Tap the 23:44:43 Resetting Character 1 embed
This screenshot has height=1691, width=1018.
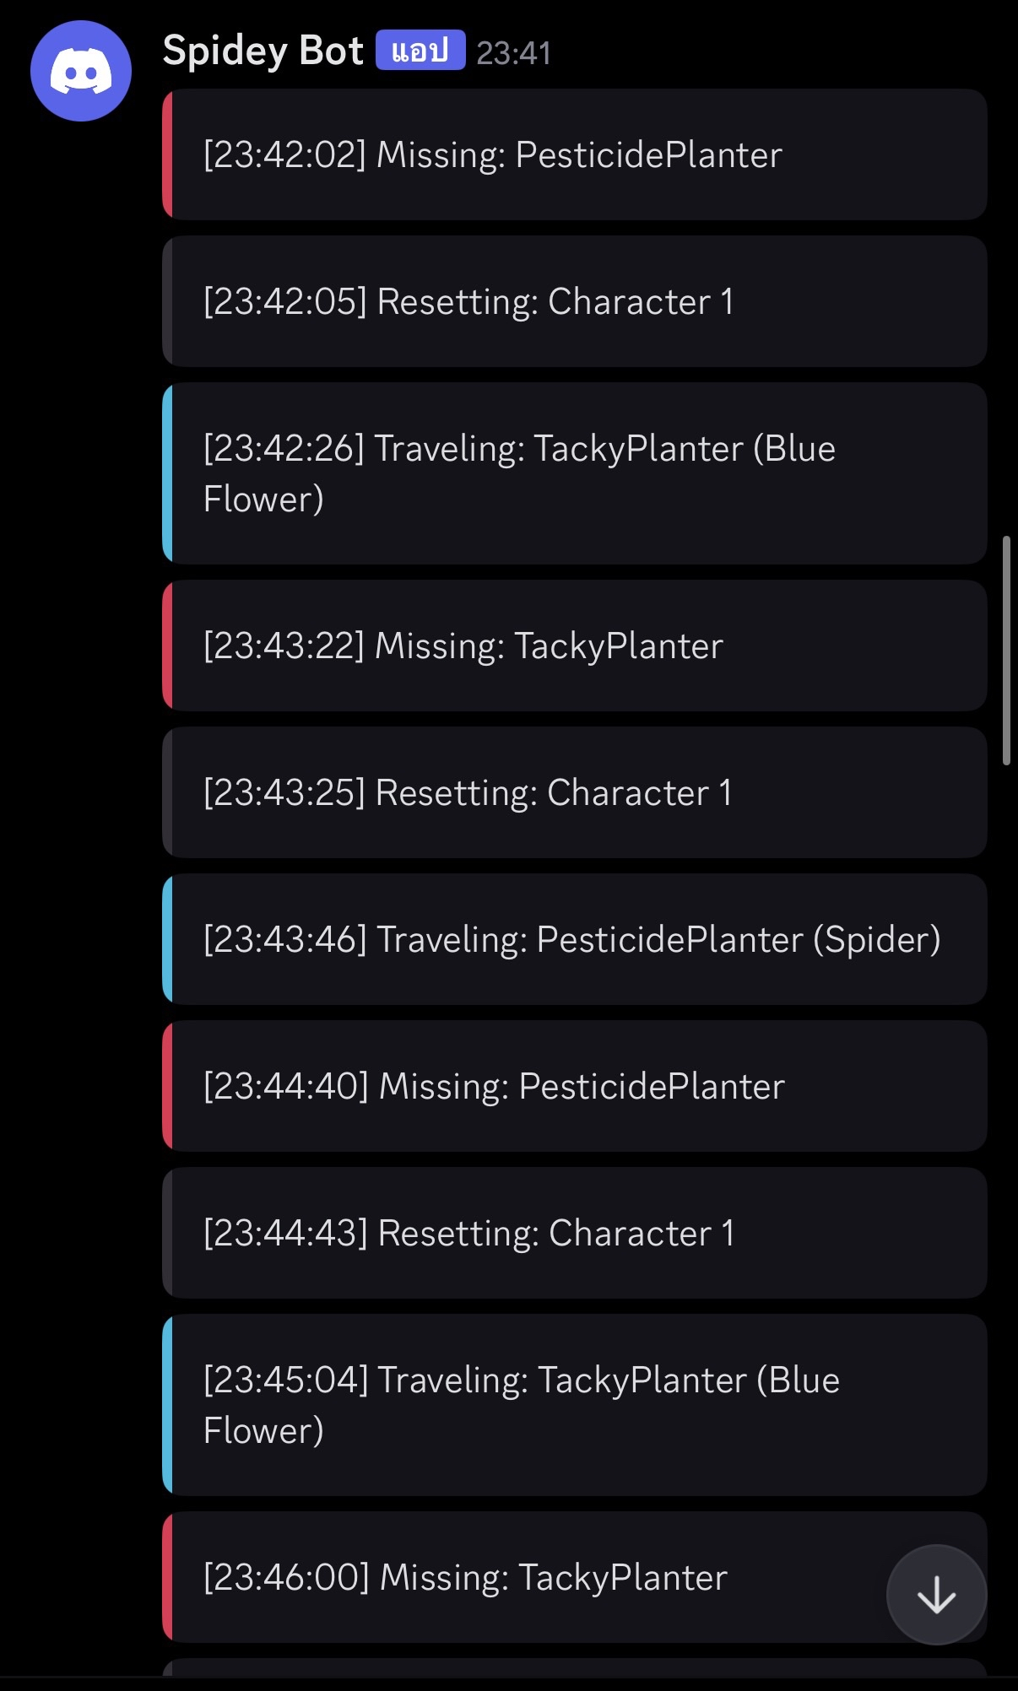(x=575, y=1233)
